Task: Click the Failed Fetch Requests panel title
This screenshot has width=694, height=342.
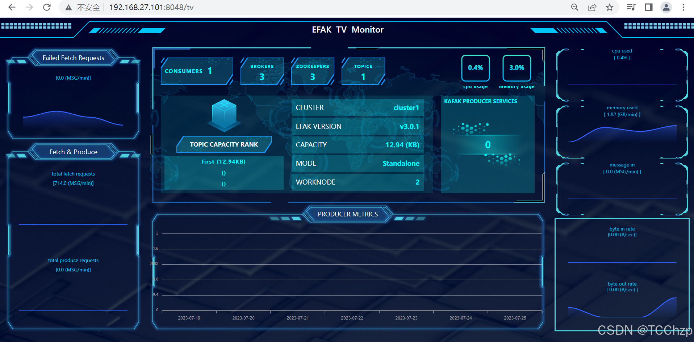Action: [x=73, y=58]
